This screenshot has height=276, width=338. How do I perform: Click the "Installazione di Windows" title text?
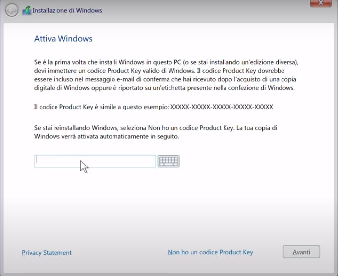67,10
